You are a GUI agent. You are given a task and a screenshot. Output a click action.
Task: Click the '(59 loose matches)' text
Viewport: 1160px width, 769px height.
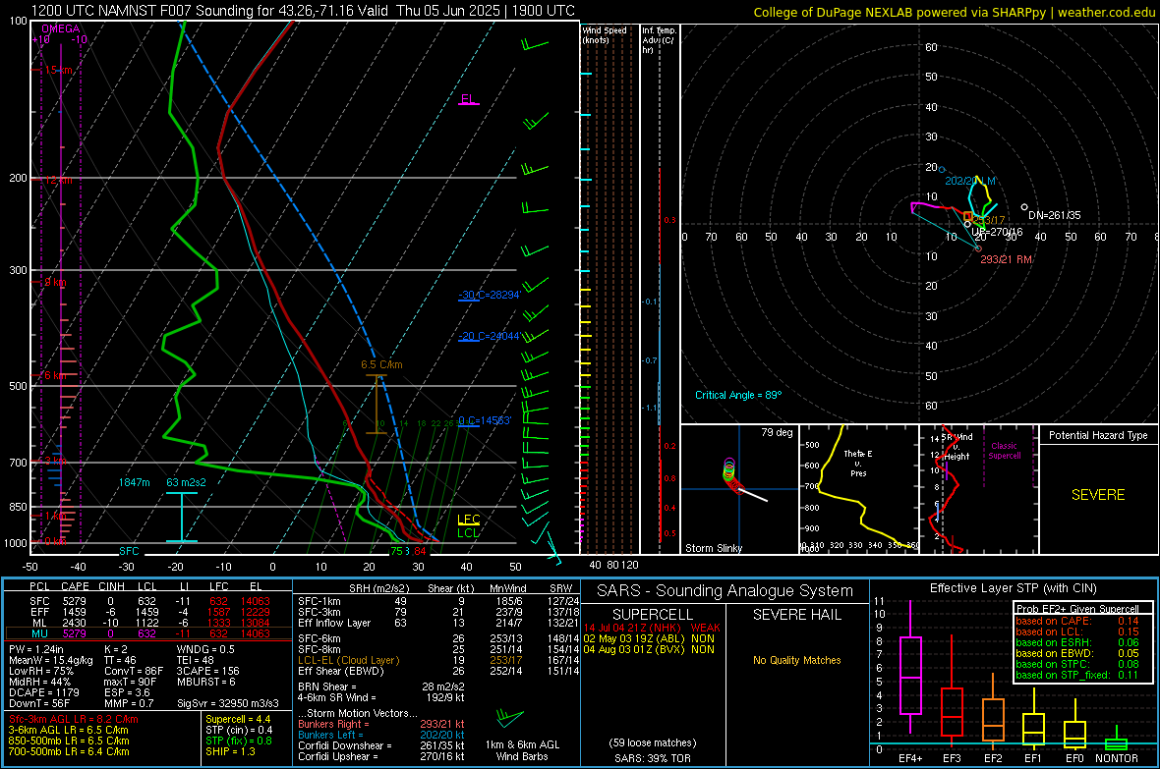pos(653,742)
